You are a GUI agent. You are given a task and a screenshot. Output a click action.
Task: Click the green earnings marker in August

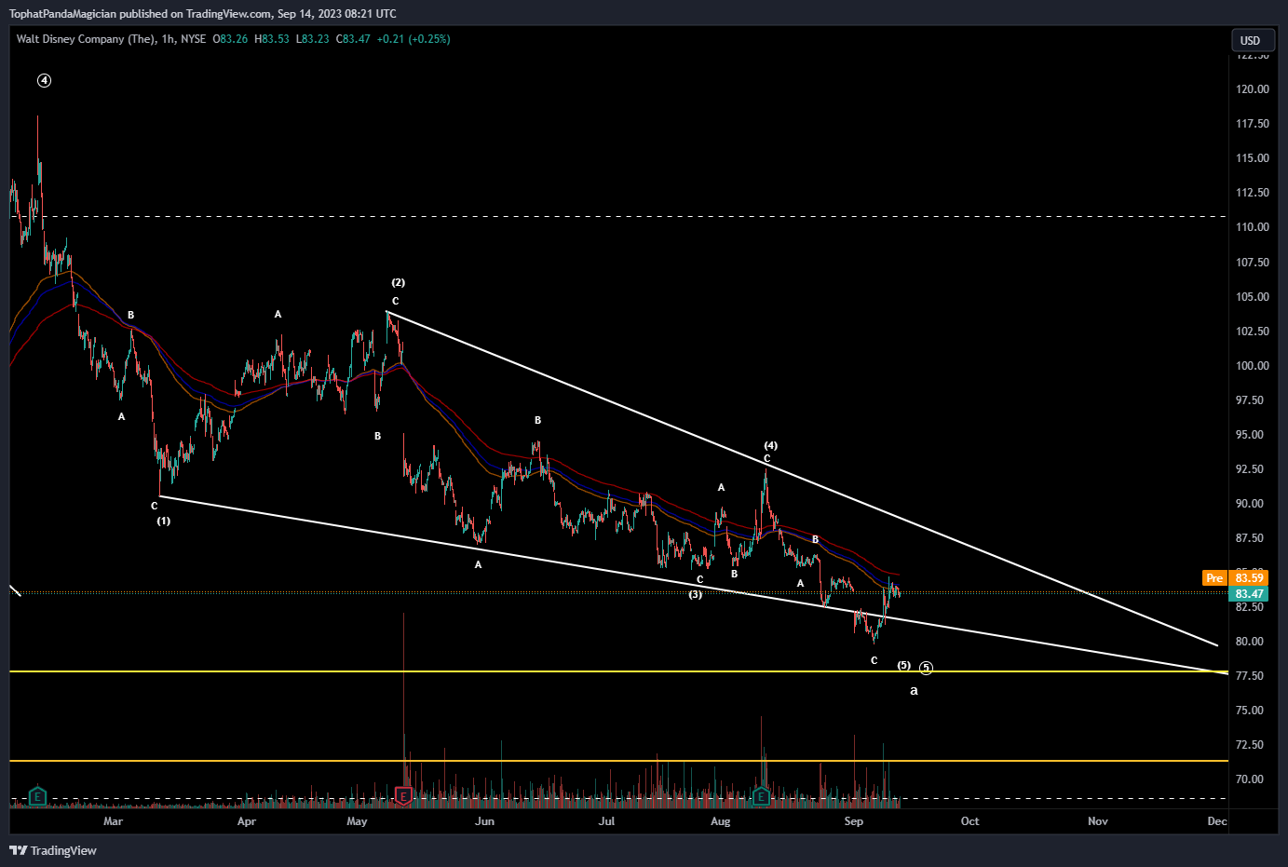(762, 796)
